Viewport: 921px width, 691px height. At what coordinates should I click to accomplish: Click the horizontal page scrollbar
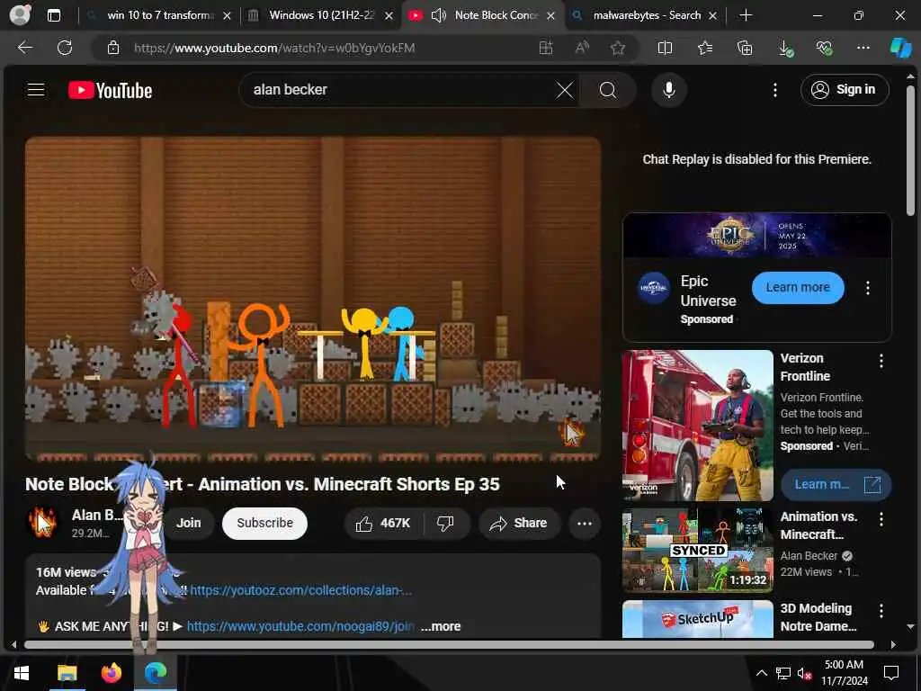[x=449, y=644]
